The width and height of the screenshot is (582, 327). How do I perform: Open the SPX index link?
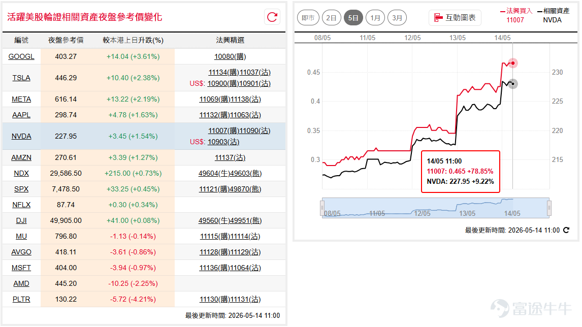tap(21, 189)
